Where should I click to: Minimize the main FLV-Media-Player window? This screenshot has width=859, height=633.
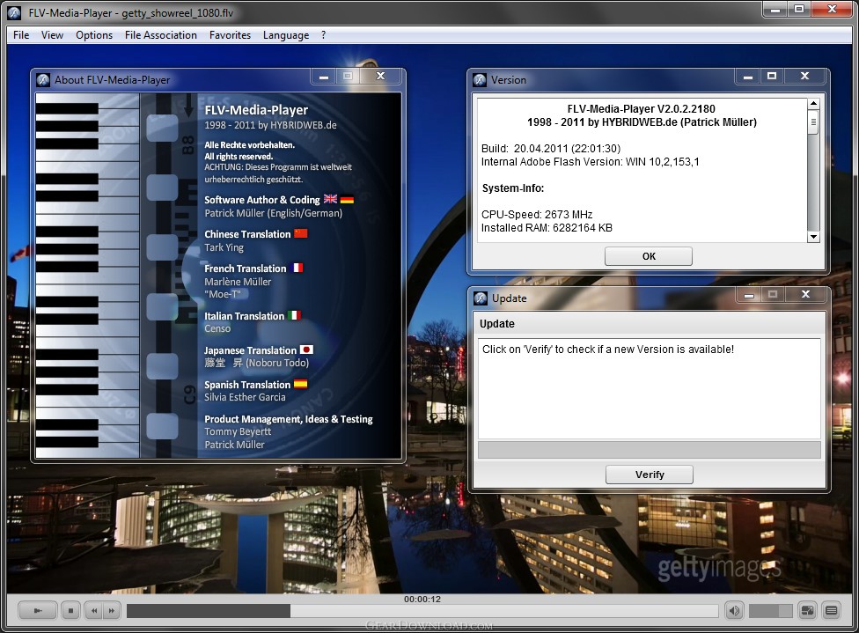coord(775,10)
